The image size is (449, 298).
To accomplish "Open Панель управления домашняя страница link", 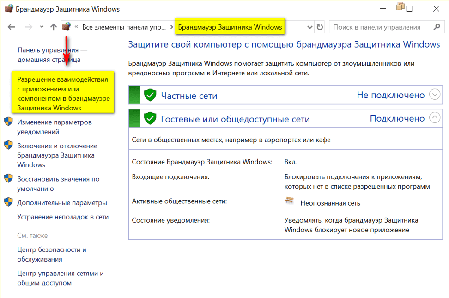I will tap(52, 55).
